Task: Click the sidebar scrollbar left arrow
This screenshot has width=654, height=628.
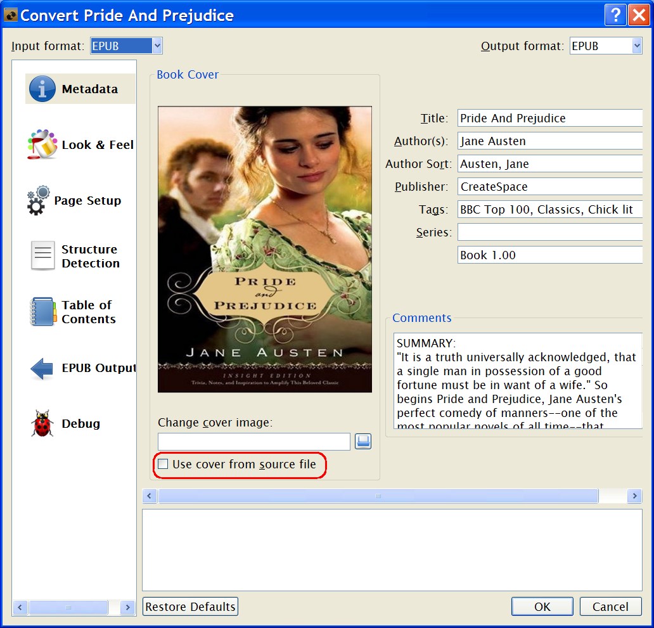Action: click(x=20, y=608)
